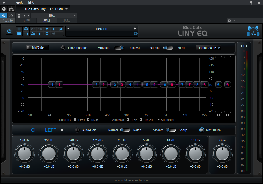Open dropdown arrow next to host gear
This screenshot has height=184, width=263.
[234, 21]
